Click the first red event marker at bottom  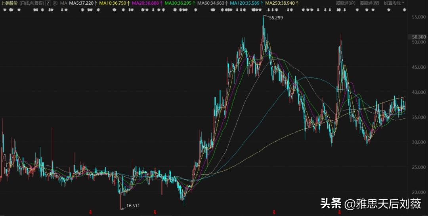[x=91, y=212]
